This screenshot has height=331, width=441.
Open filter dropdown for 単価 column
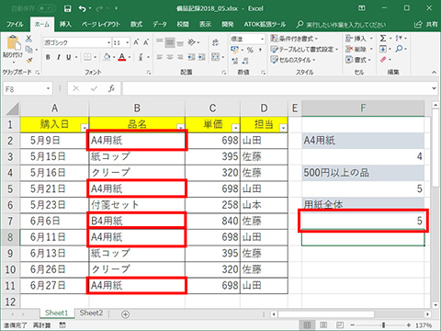235,128
